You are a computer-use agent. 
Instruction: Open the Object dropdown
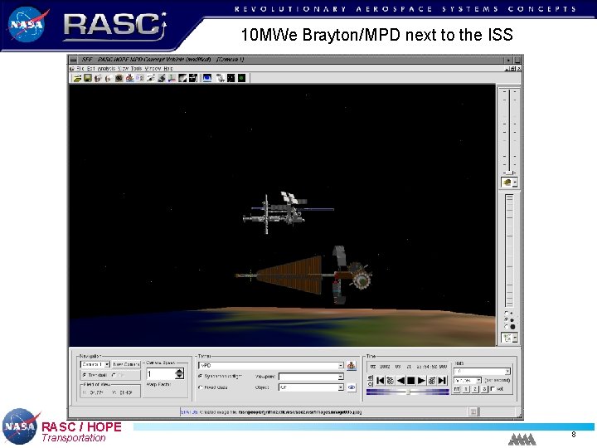pyautogui.click(x=312, y=387)
